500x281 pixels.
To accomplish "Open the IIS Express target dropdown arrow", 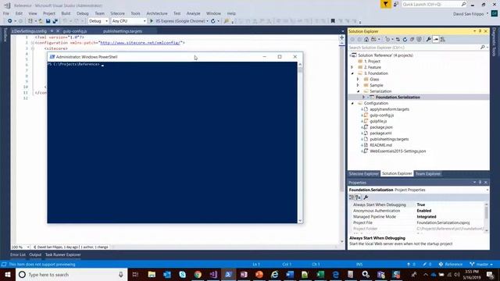I will tap(207, 21).
